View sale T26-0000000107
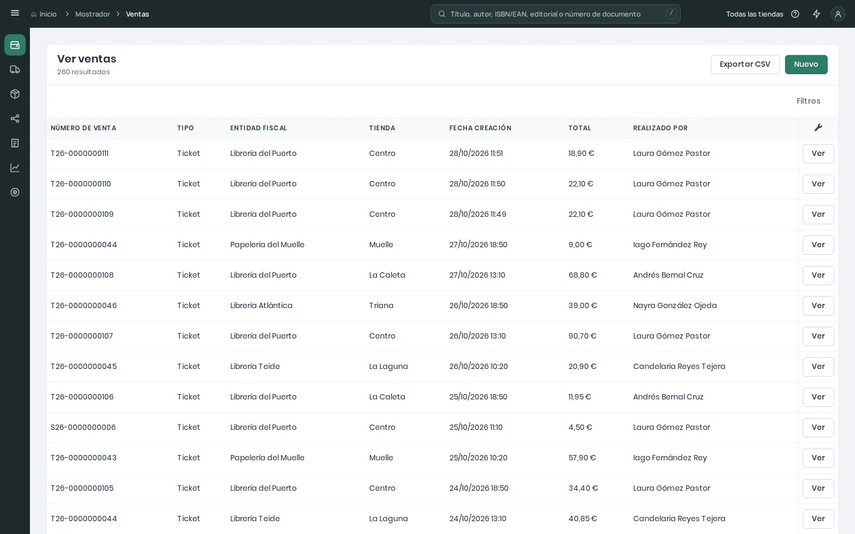This screenshot has width=855, height=534. click(x=818, y=336)
